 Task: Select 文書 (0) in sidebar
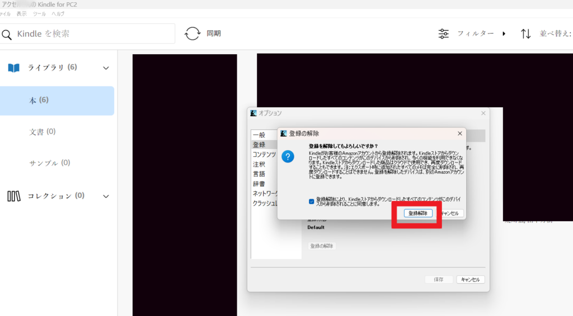[43, 132]
